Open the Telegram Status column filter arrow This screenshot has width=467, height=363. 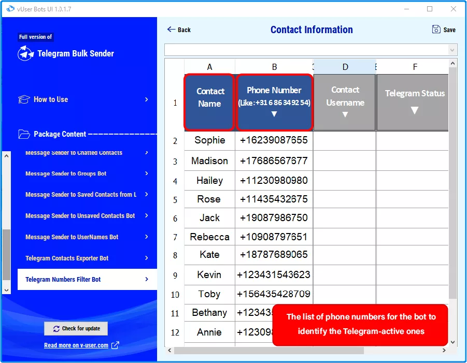click(x=414, y=110)
